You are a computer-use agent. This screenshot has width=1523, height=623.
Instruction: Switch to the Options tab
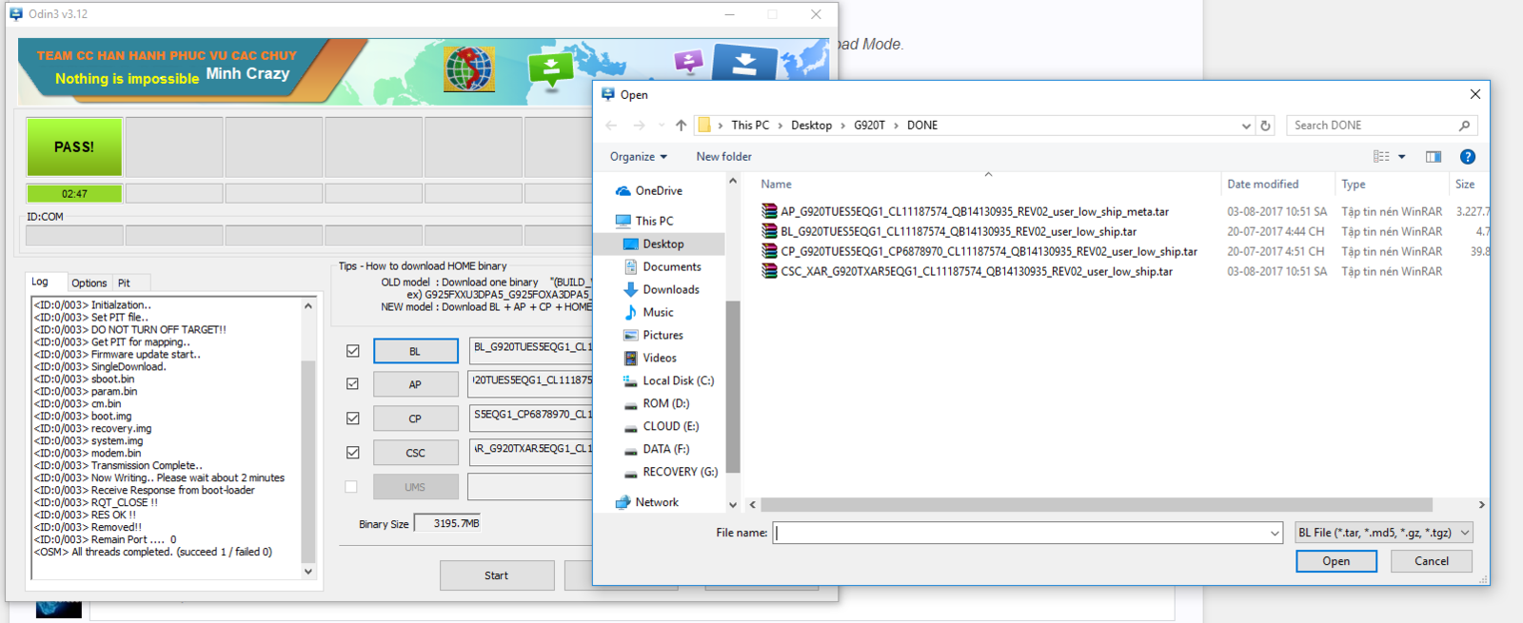coord(89,283)
